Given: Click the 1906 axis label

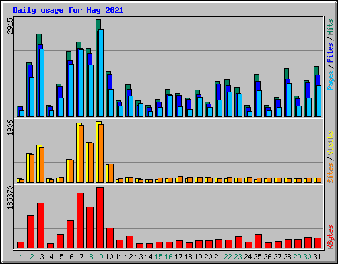Looking at the screenshot, I should (10, 128).
